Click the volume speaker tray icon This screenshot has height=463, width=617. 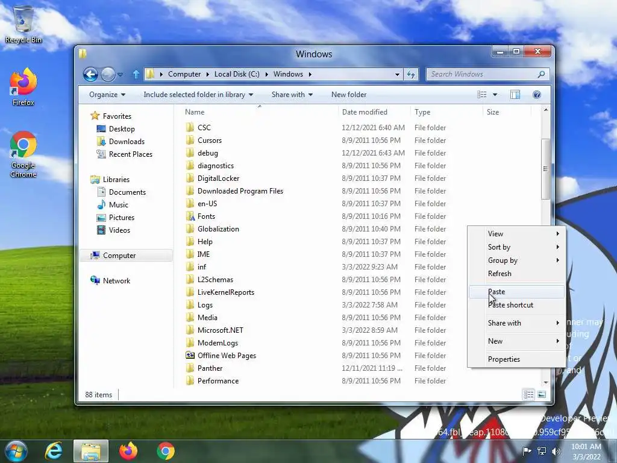tap(556, 451)
